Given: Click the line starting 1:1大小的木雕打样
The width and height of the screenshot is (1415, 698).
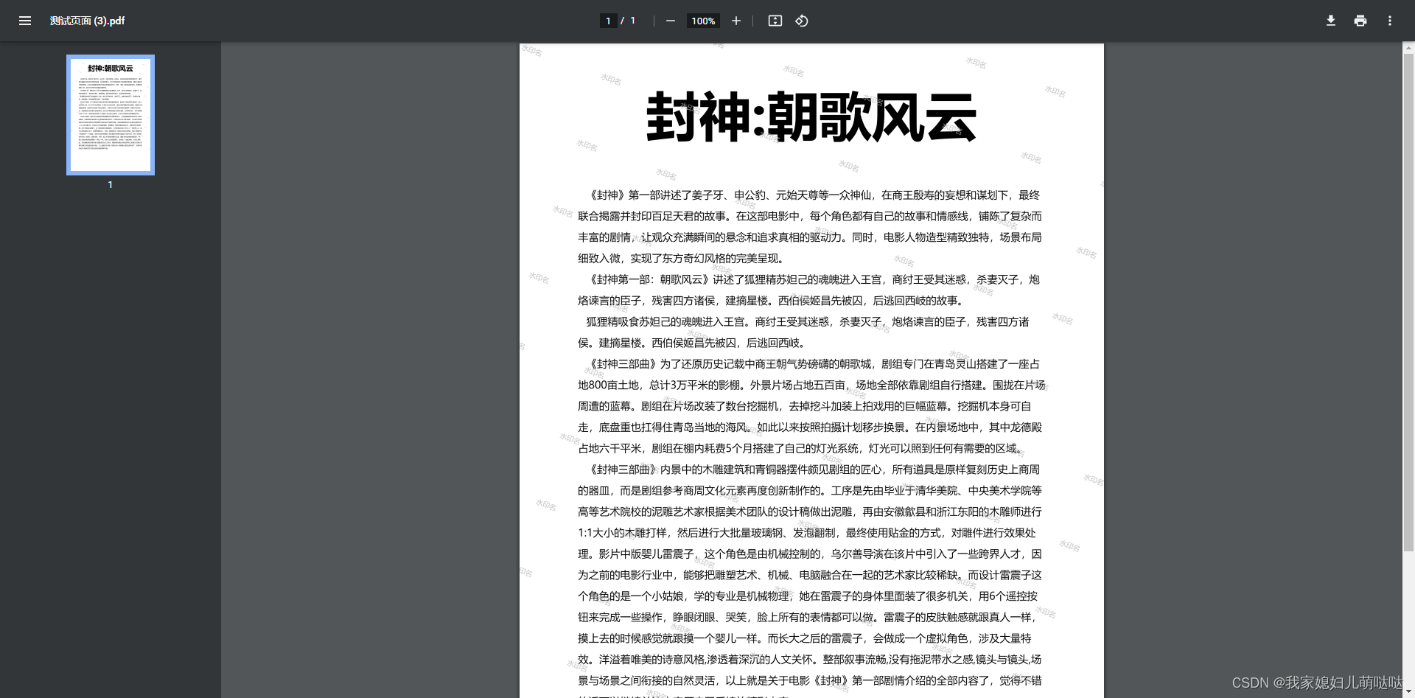Looking at the screenshot, I should [x=807, y=533].
